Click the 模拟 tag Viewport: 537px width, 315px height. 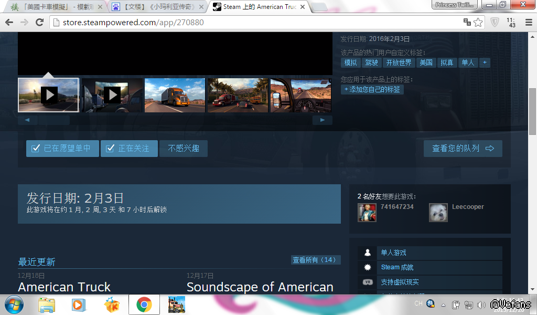click(350, 62)
